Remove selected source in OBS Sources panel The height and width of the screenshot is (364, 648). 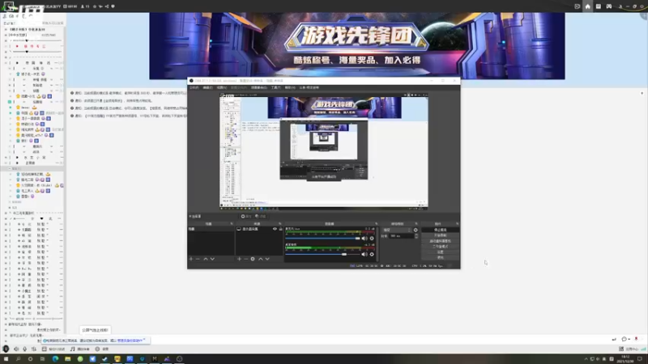(246, 259)
